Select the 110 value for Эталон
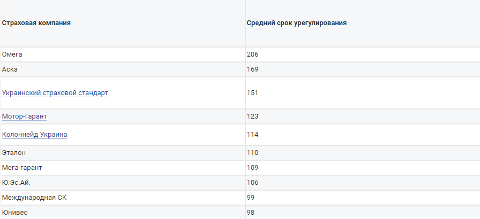Image resolution: width=480 pixels, height=219 pixels. [253, 153]
